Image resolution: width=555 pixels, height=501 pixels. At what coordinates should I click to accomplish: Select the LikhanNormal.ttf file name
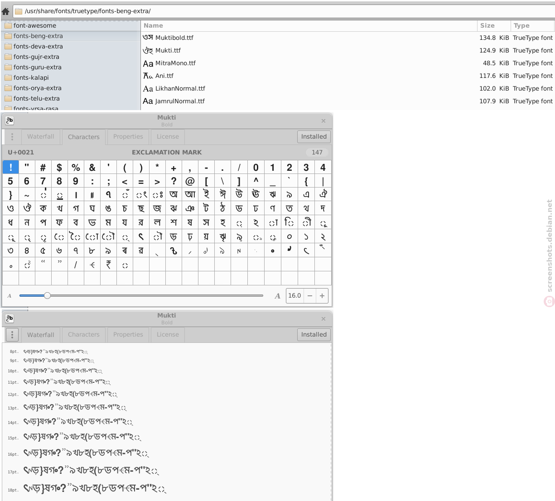(x=180, y=88)
